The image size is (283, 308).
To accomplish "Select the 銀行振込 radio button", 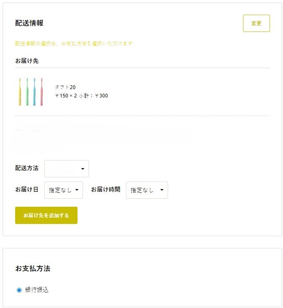I will (19, 290).
